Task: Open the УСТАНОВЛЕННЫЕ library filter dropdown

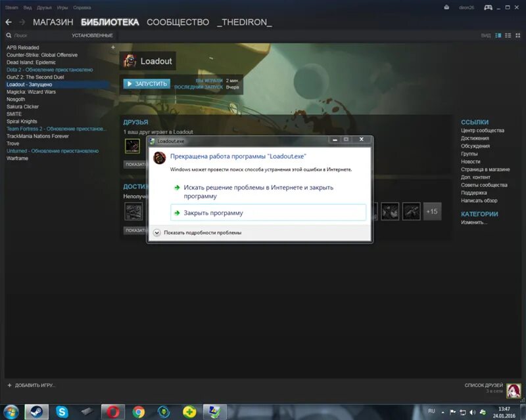Action: (92, 35)
